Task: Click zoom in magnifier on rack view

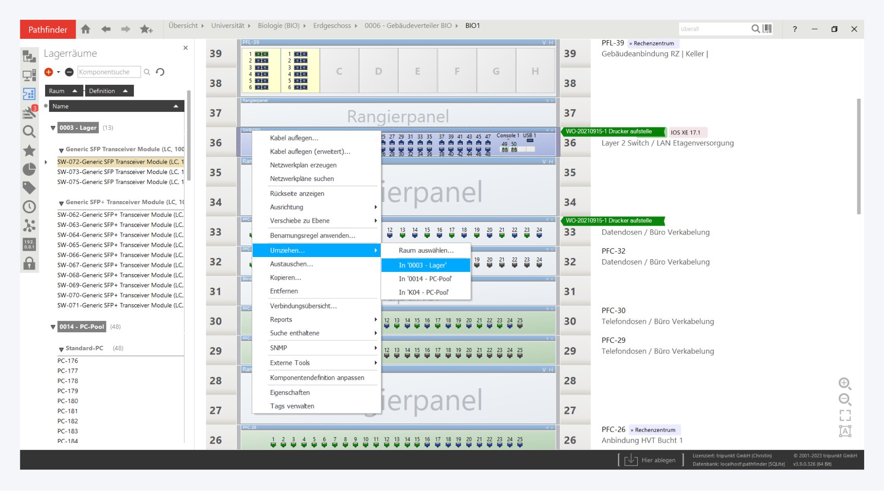Action: pos(845,383)
